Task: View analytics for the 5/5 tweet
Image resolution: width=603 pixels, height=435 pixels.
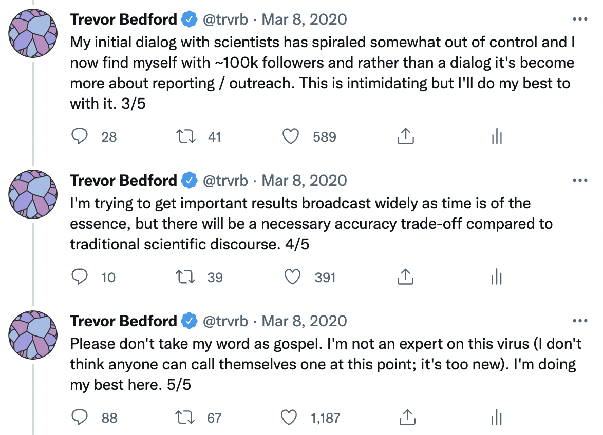Action: click(497, 418)
